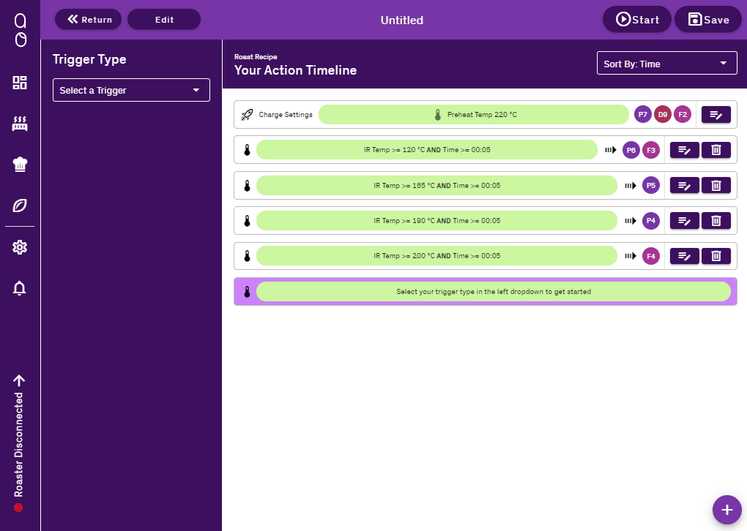Click the round plus add button

click(x=726, y=510)
